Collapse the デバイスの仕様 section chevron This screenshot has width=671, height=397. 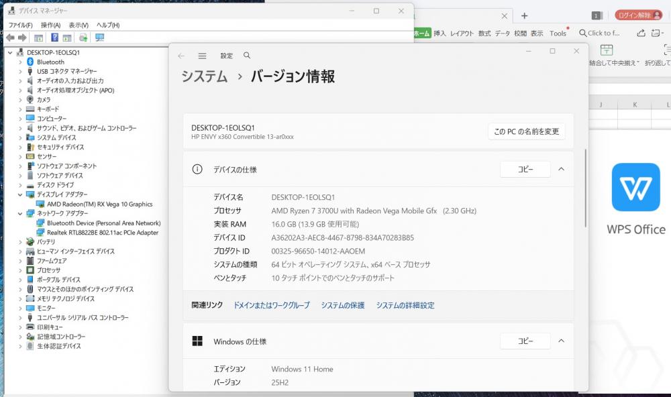point(561,170)
